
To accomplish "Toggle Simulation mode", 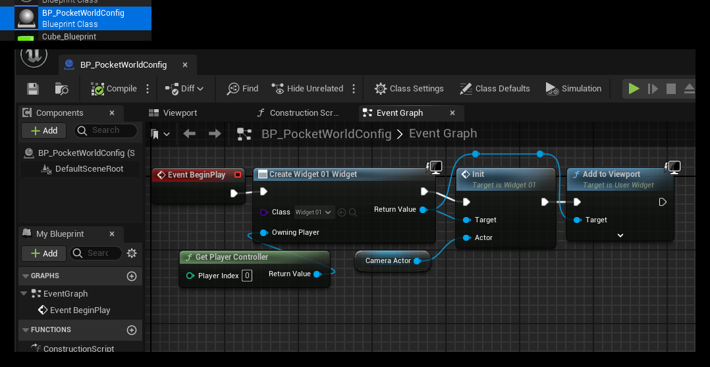I will 573,89.
